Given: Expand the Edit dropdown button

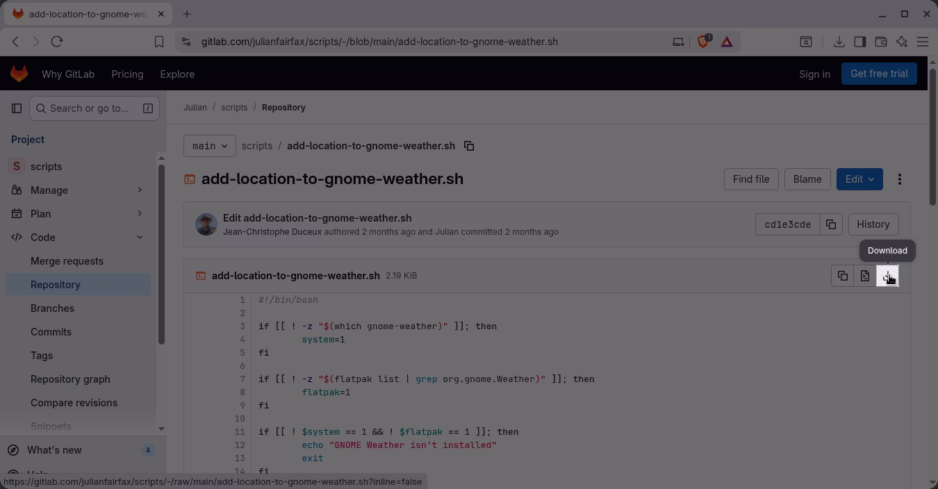Looking at the screenshot, I should point(859,179).
